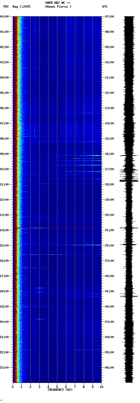Click the frequency axis value 0
The image size is (140, 403).
point(13,387)
